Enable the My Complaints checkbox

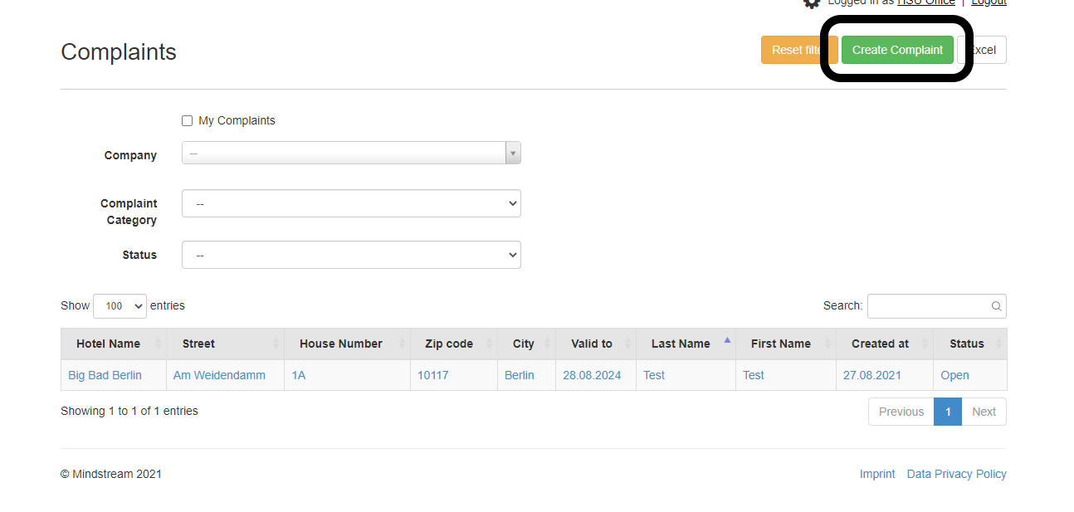(187, 121)
